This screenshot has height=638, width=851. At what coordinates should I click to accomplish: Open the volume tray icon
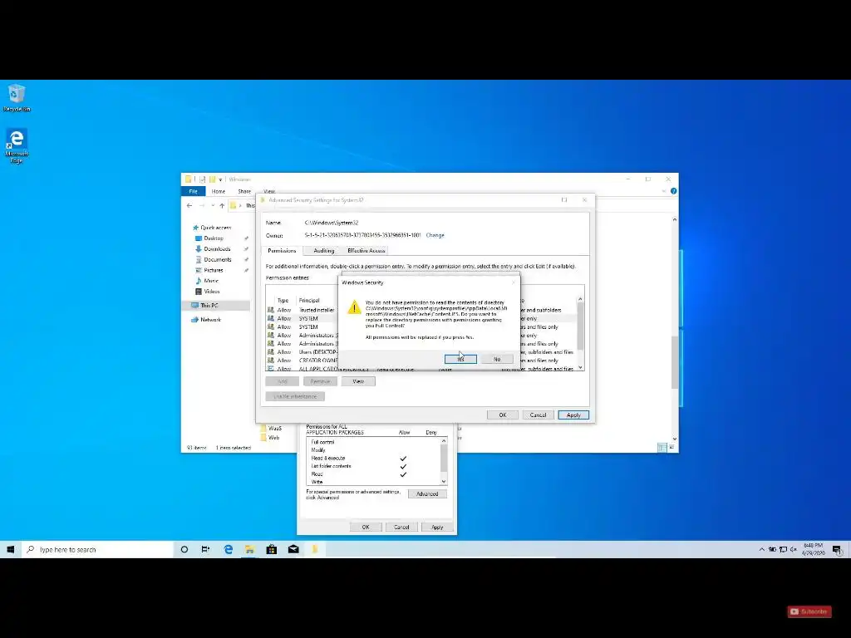point(794,550)
